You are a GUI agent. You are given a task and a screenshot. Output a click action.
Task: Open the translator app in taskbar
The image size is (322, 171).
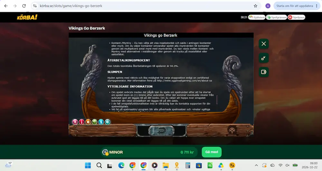pos(232,166)
